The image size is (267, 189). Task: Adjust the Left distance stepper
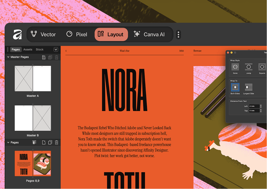261,106
